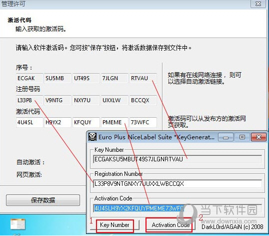This screenshot has height=236, width=269.
Task: Select registration field containing UXXLW
Action: 114,100
